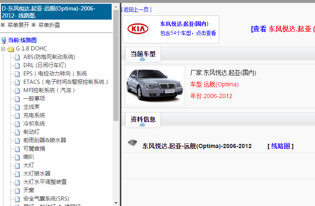The height and width of the screenshot is (206, 315).
Task: Click the 菜单折叠 menu collapse option
Action: tap(49, 25)
